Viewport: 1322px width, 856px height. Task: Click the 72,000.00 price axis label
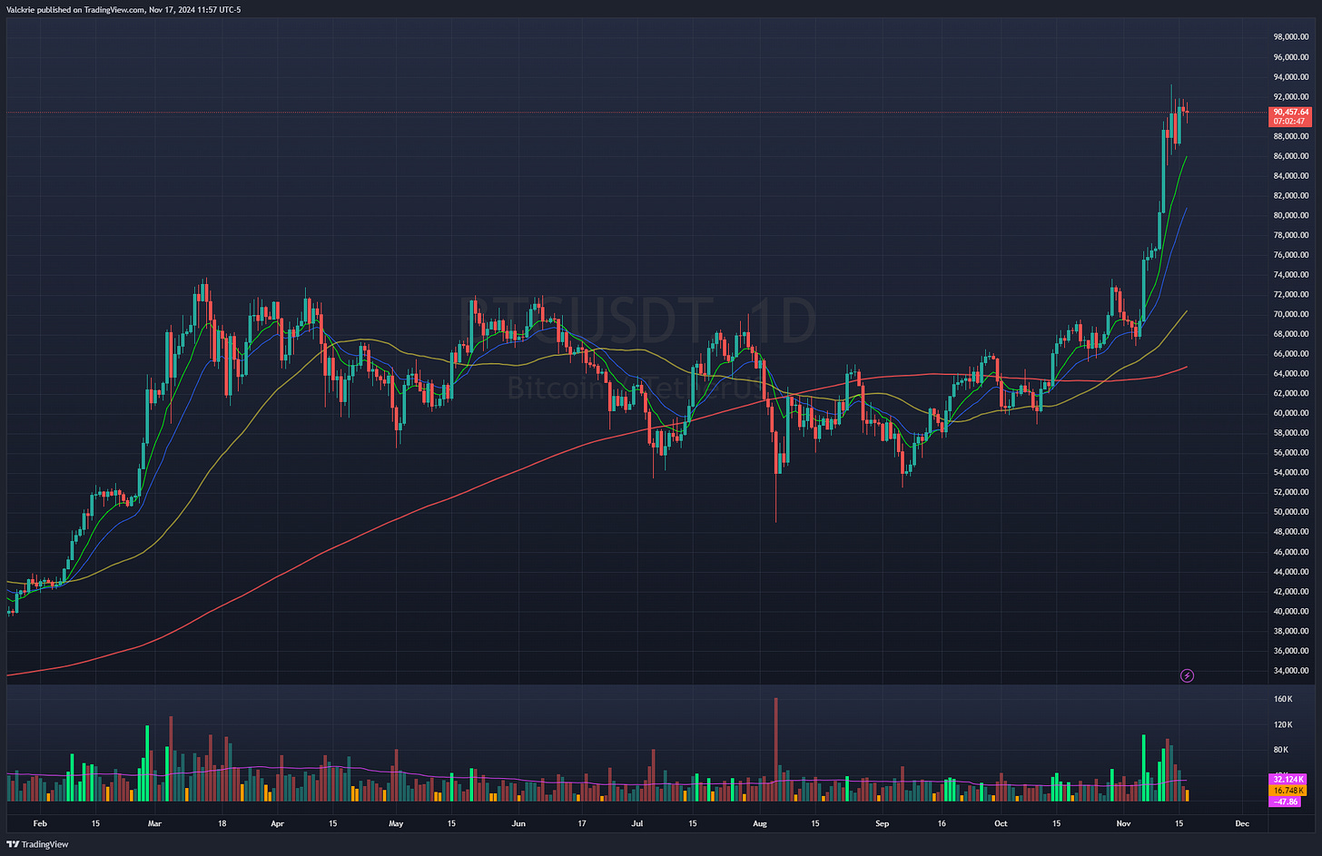[x=1291, y=295]
